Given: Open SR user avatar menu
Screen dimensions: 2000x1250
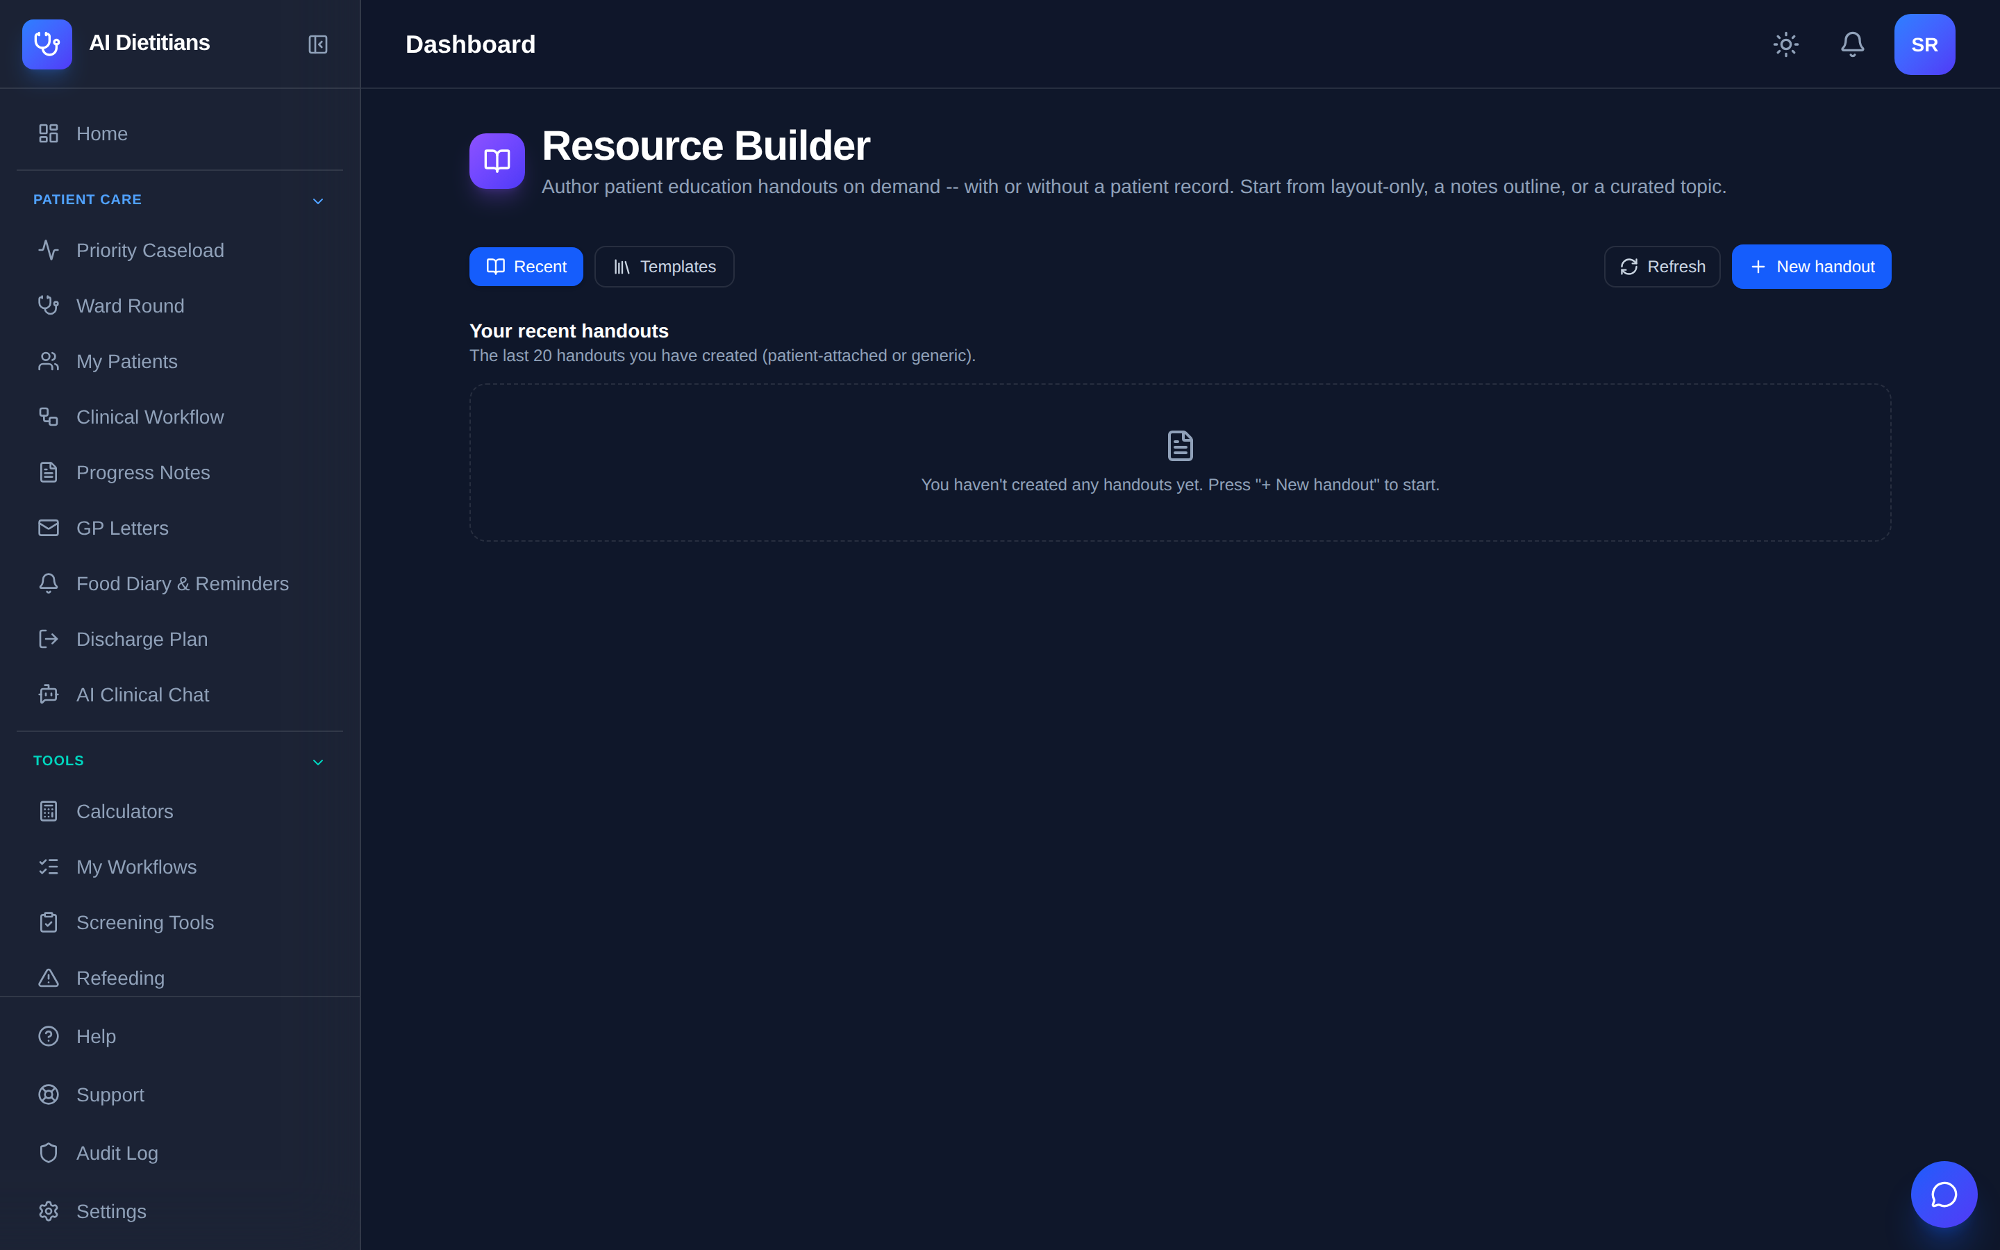Looking at the screenshot, I should [x=1925, y=44].
